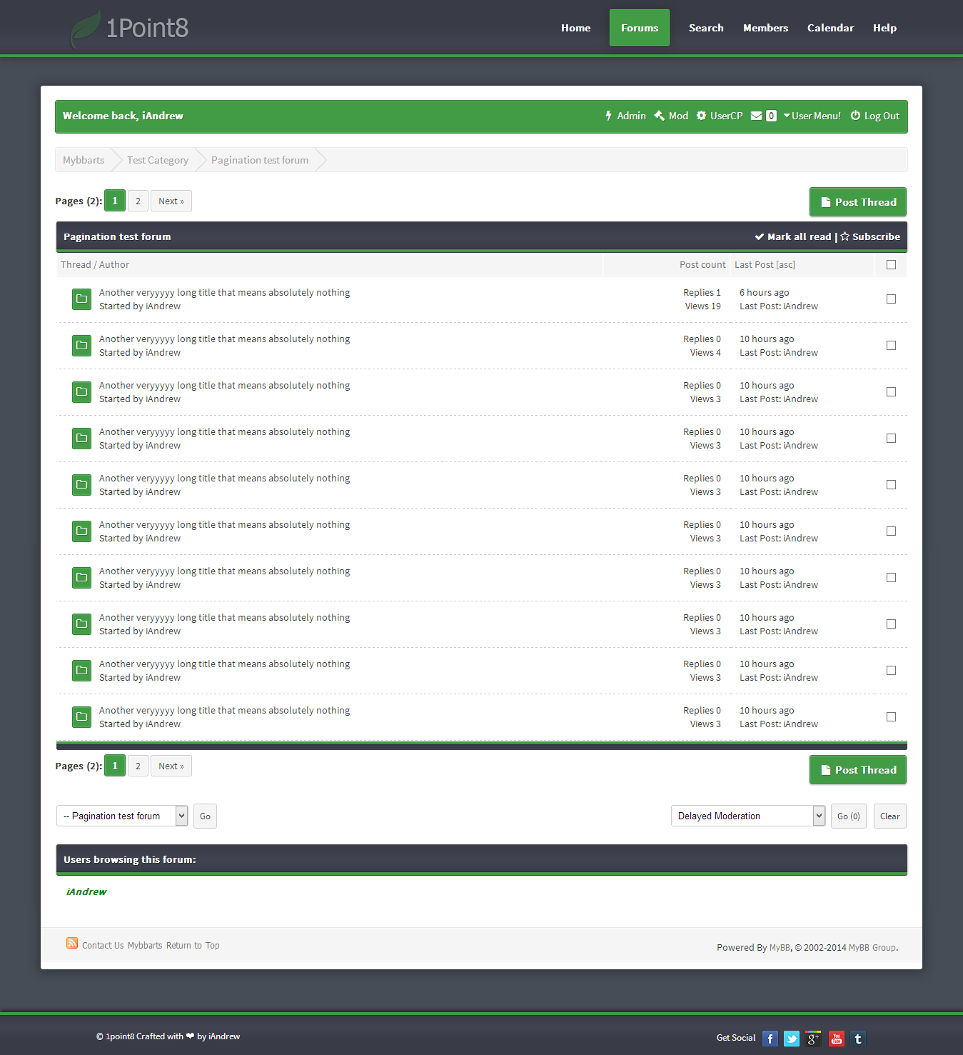Click the Pagination test forum breadcrumb
Screen dimensions: 963x1055
point(260,160)
